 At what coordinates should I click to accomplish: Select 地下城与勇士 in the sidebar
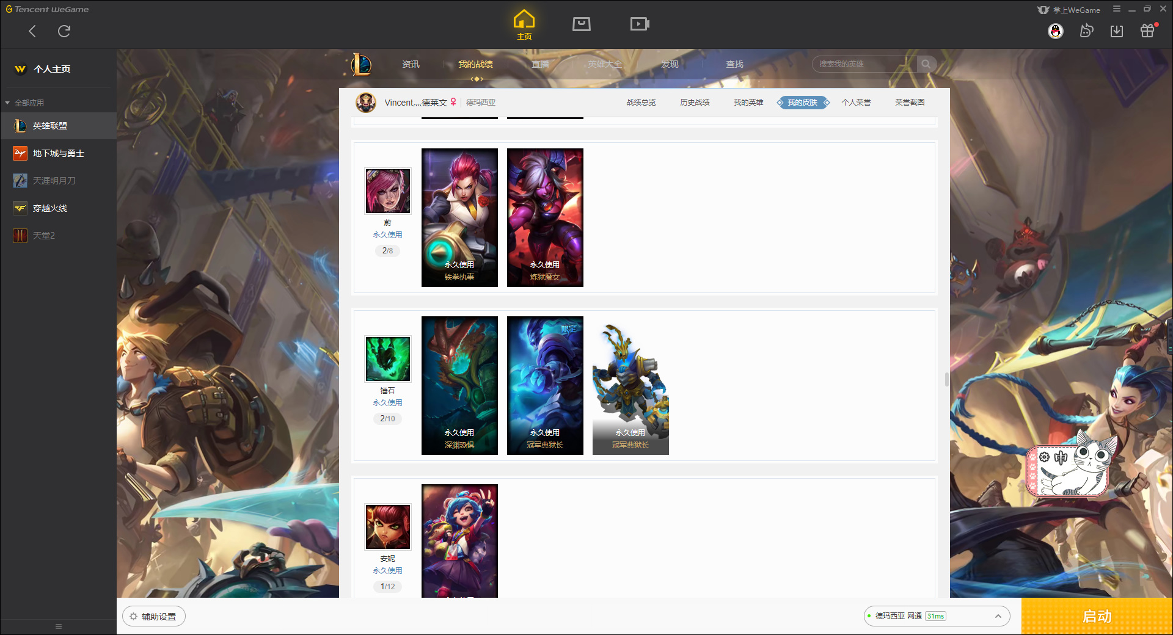(x=59, y=153)
